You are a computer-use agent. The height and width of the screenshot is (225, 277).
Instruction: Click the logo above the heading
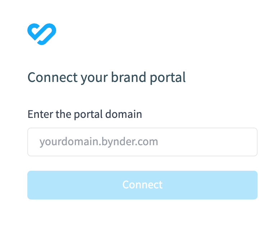[x=42, y=34]
